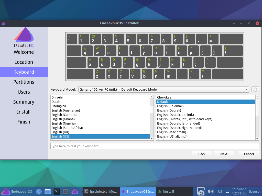This screenshot has height=196, width=262.
Task: Open the file manager from the taskbar
Action: pos(48,191)
